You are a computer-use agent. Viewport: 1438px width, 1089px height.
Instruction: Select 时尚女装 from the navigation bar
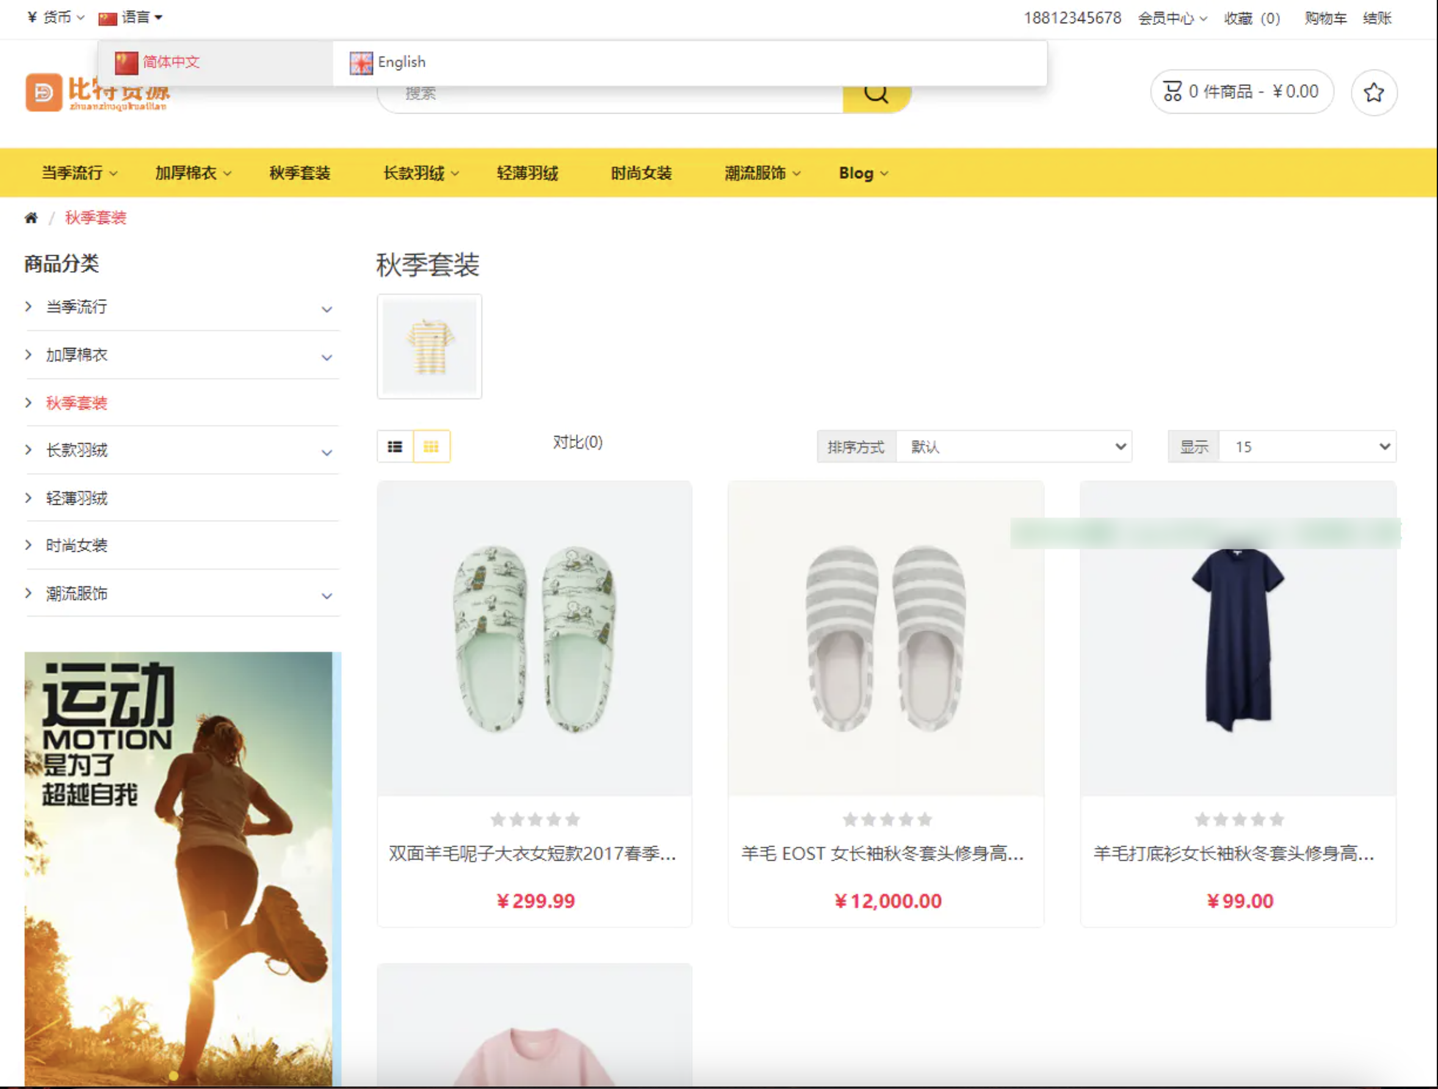640,173
